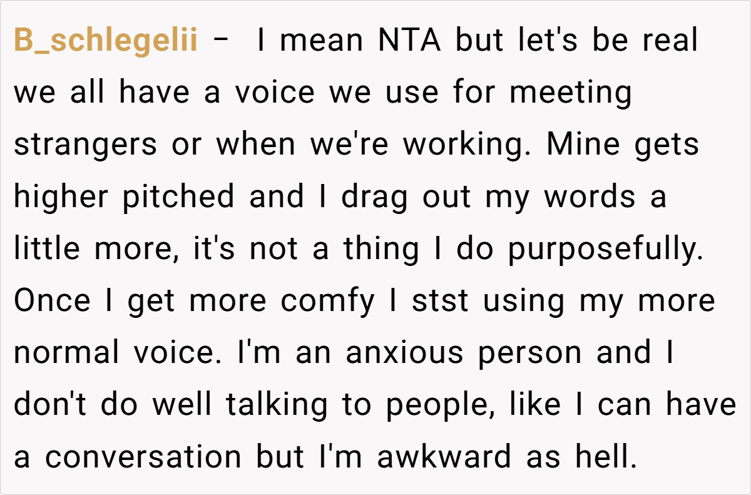Click the dash separator after the username
The width and height of the screenshot is (751, 495).
(x=221, y=41)
